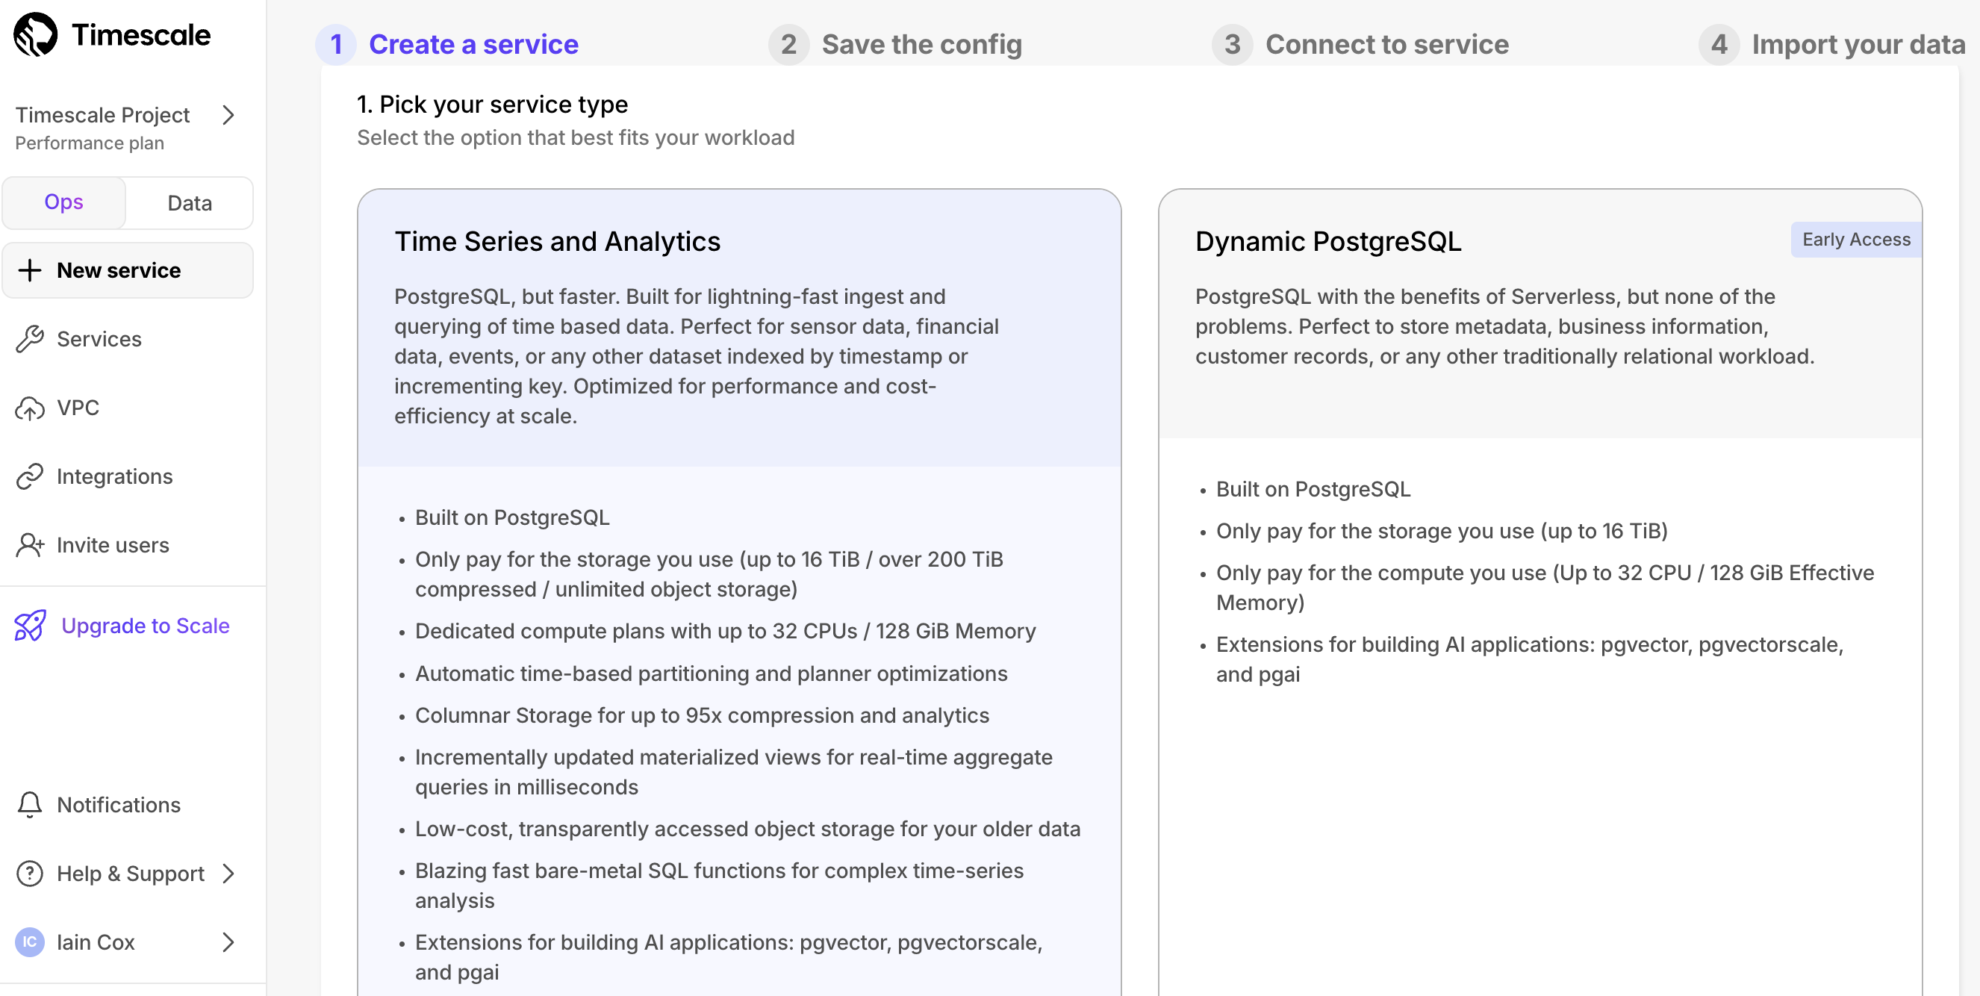The width and height of the screenshot is (1980, 996).
Task: Click the Import your data step label
Action: 1858,45
